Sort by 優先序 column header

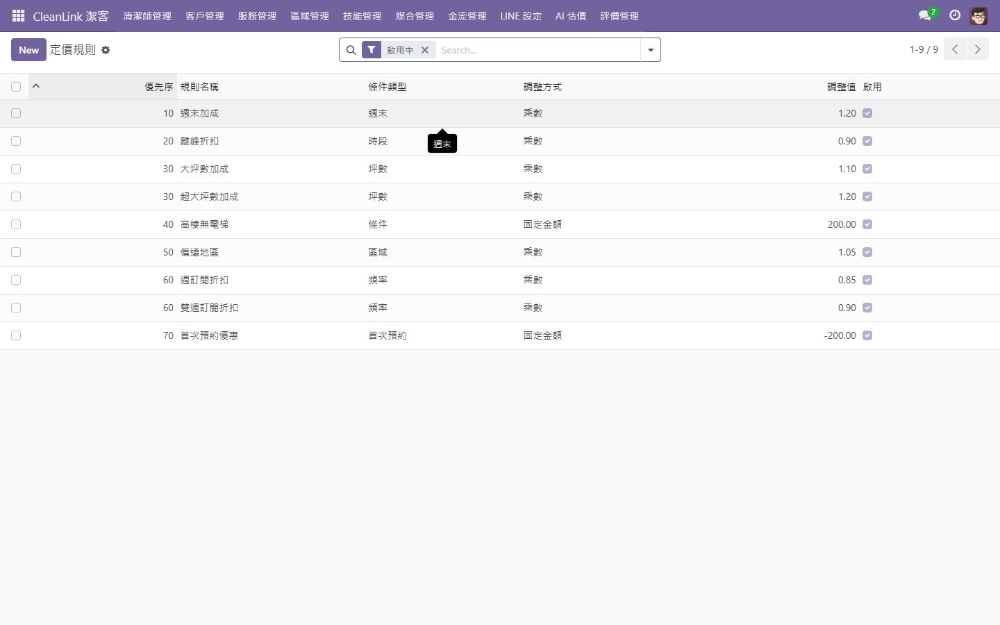point(158,87)
